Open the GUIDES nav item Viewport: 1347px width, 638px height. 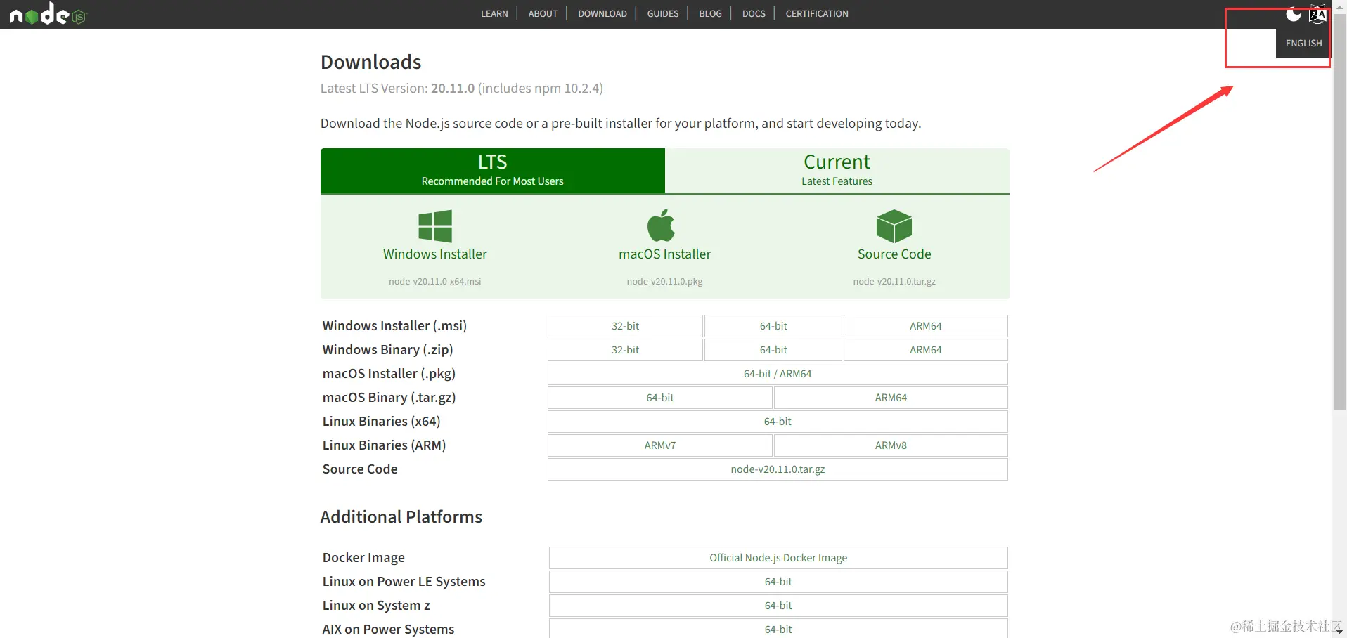tap(663, 14)
